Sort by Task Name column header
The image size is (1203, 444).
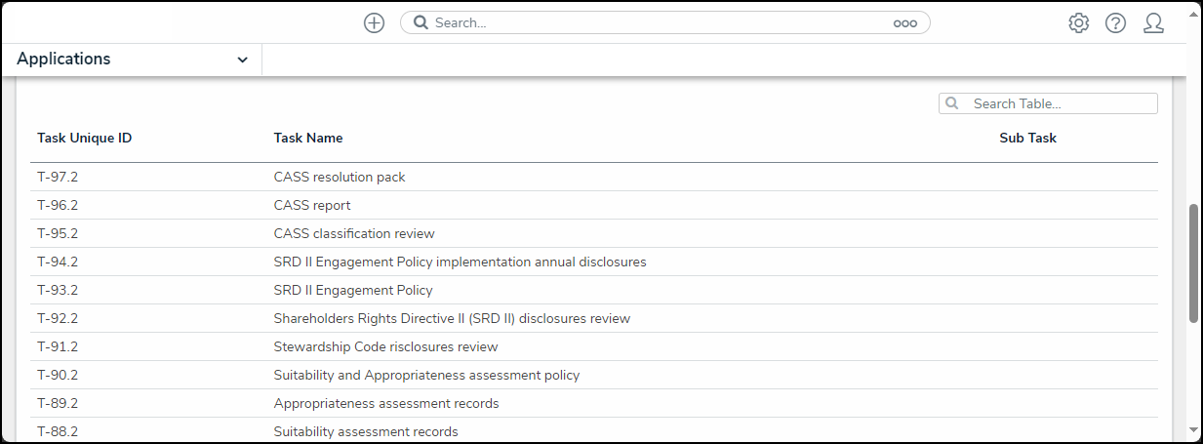point(308,139)
